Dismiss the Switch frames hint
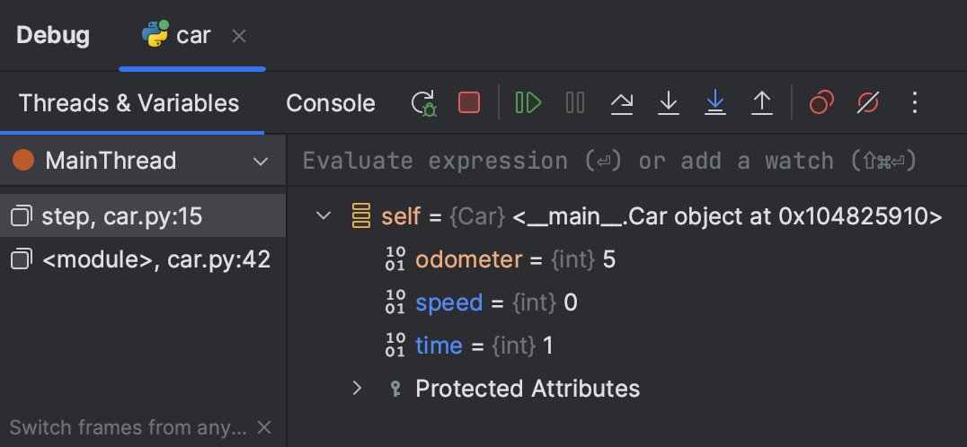 point(264,427)
